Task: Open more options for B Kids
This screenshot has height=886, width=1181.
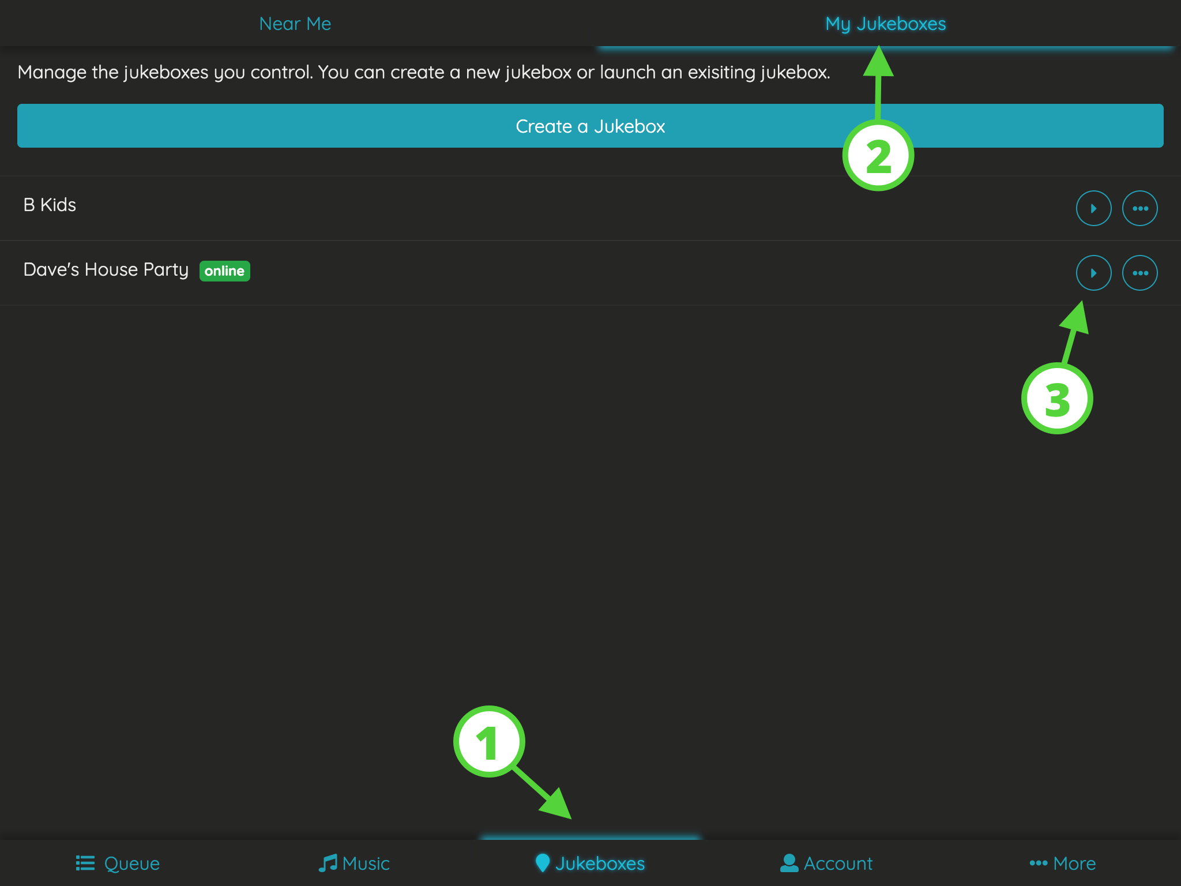Action: pos(1140,208)
